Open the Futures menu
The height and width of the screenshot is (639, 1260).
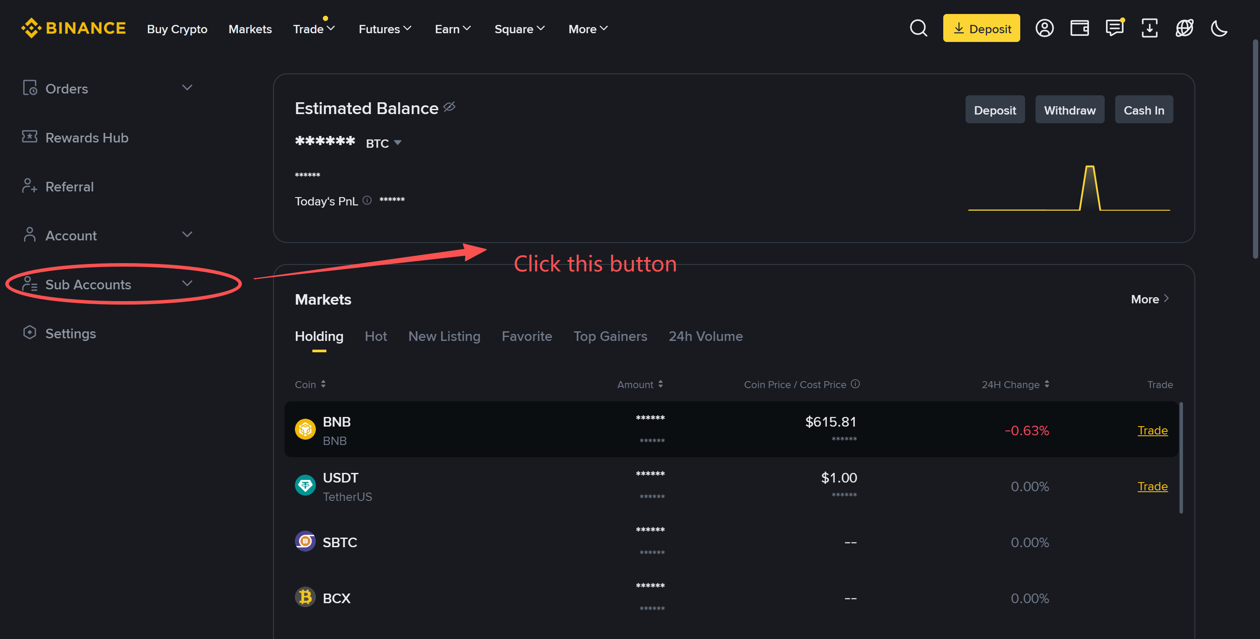[x=385, y=29]
